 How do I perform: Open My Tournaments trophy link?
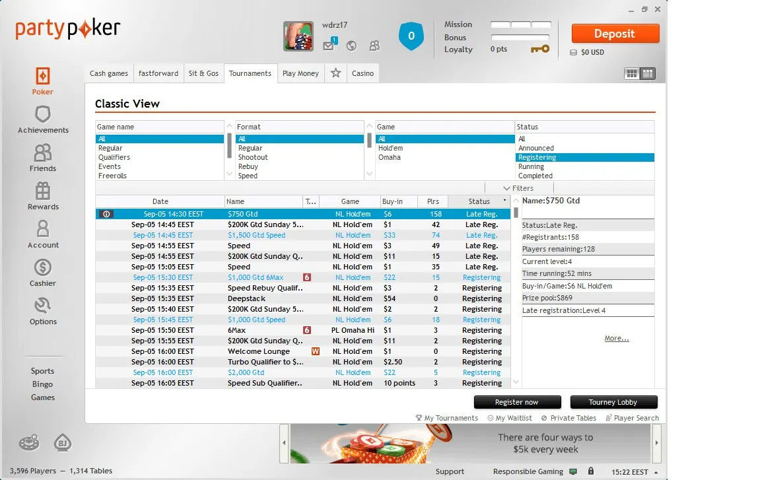pyautogui.click(x=446, y=418)
